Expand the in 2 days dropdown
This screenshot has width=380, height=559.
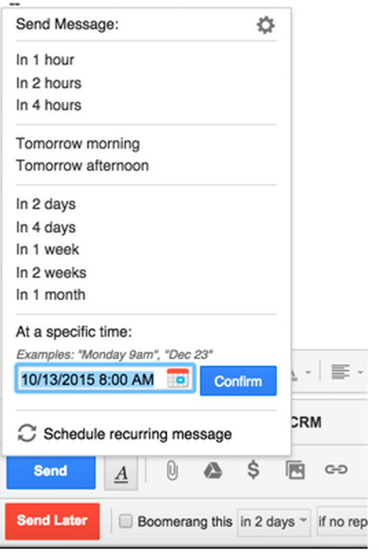(x=274, y=522)
